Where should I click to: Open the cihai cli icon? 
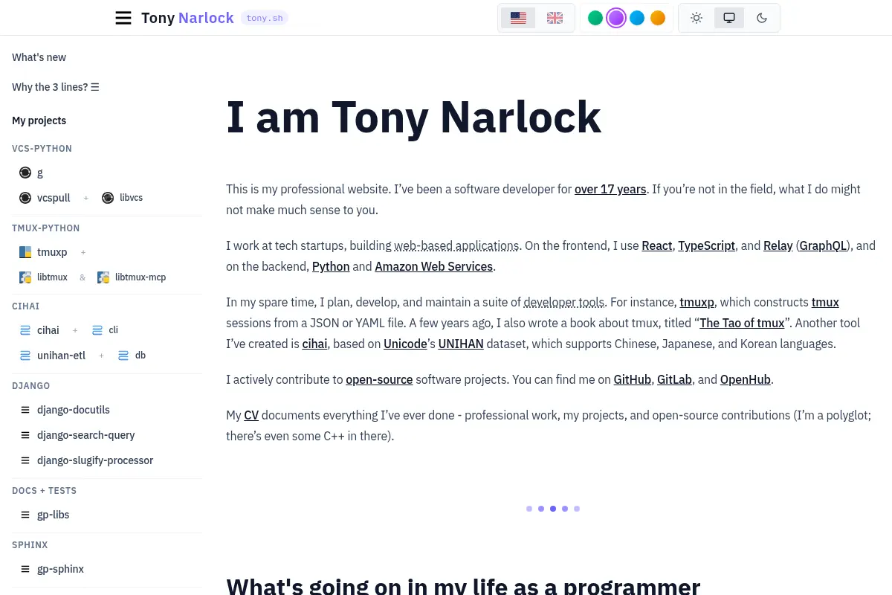[x=97, y=330]
